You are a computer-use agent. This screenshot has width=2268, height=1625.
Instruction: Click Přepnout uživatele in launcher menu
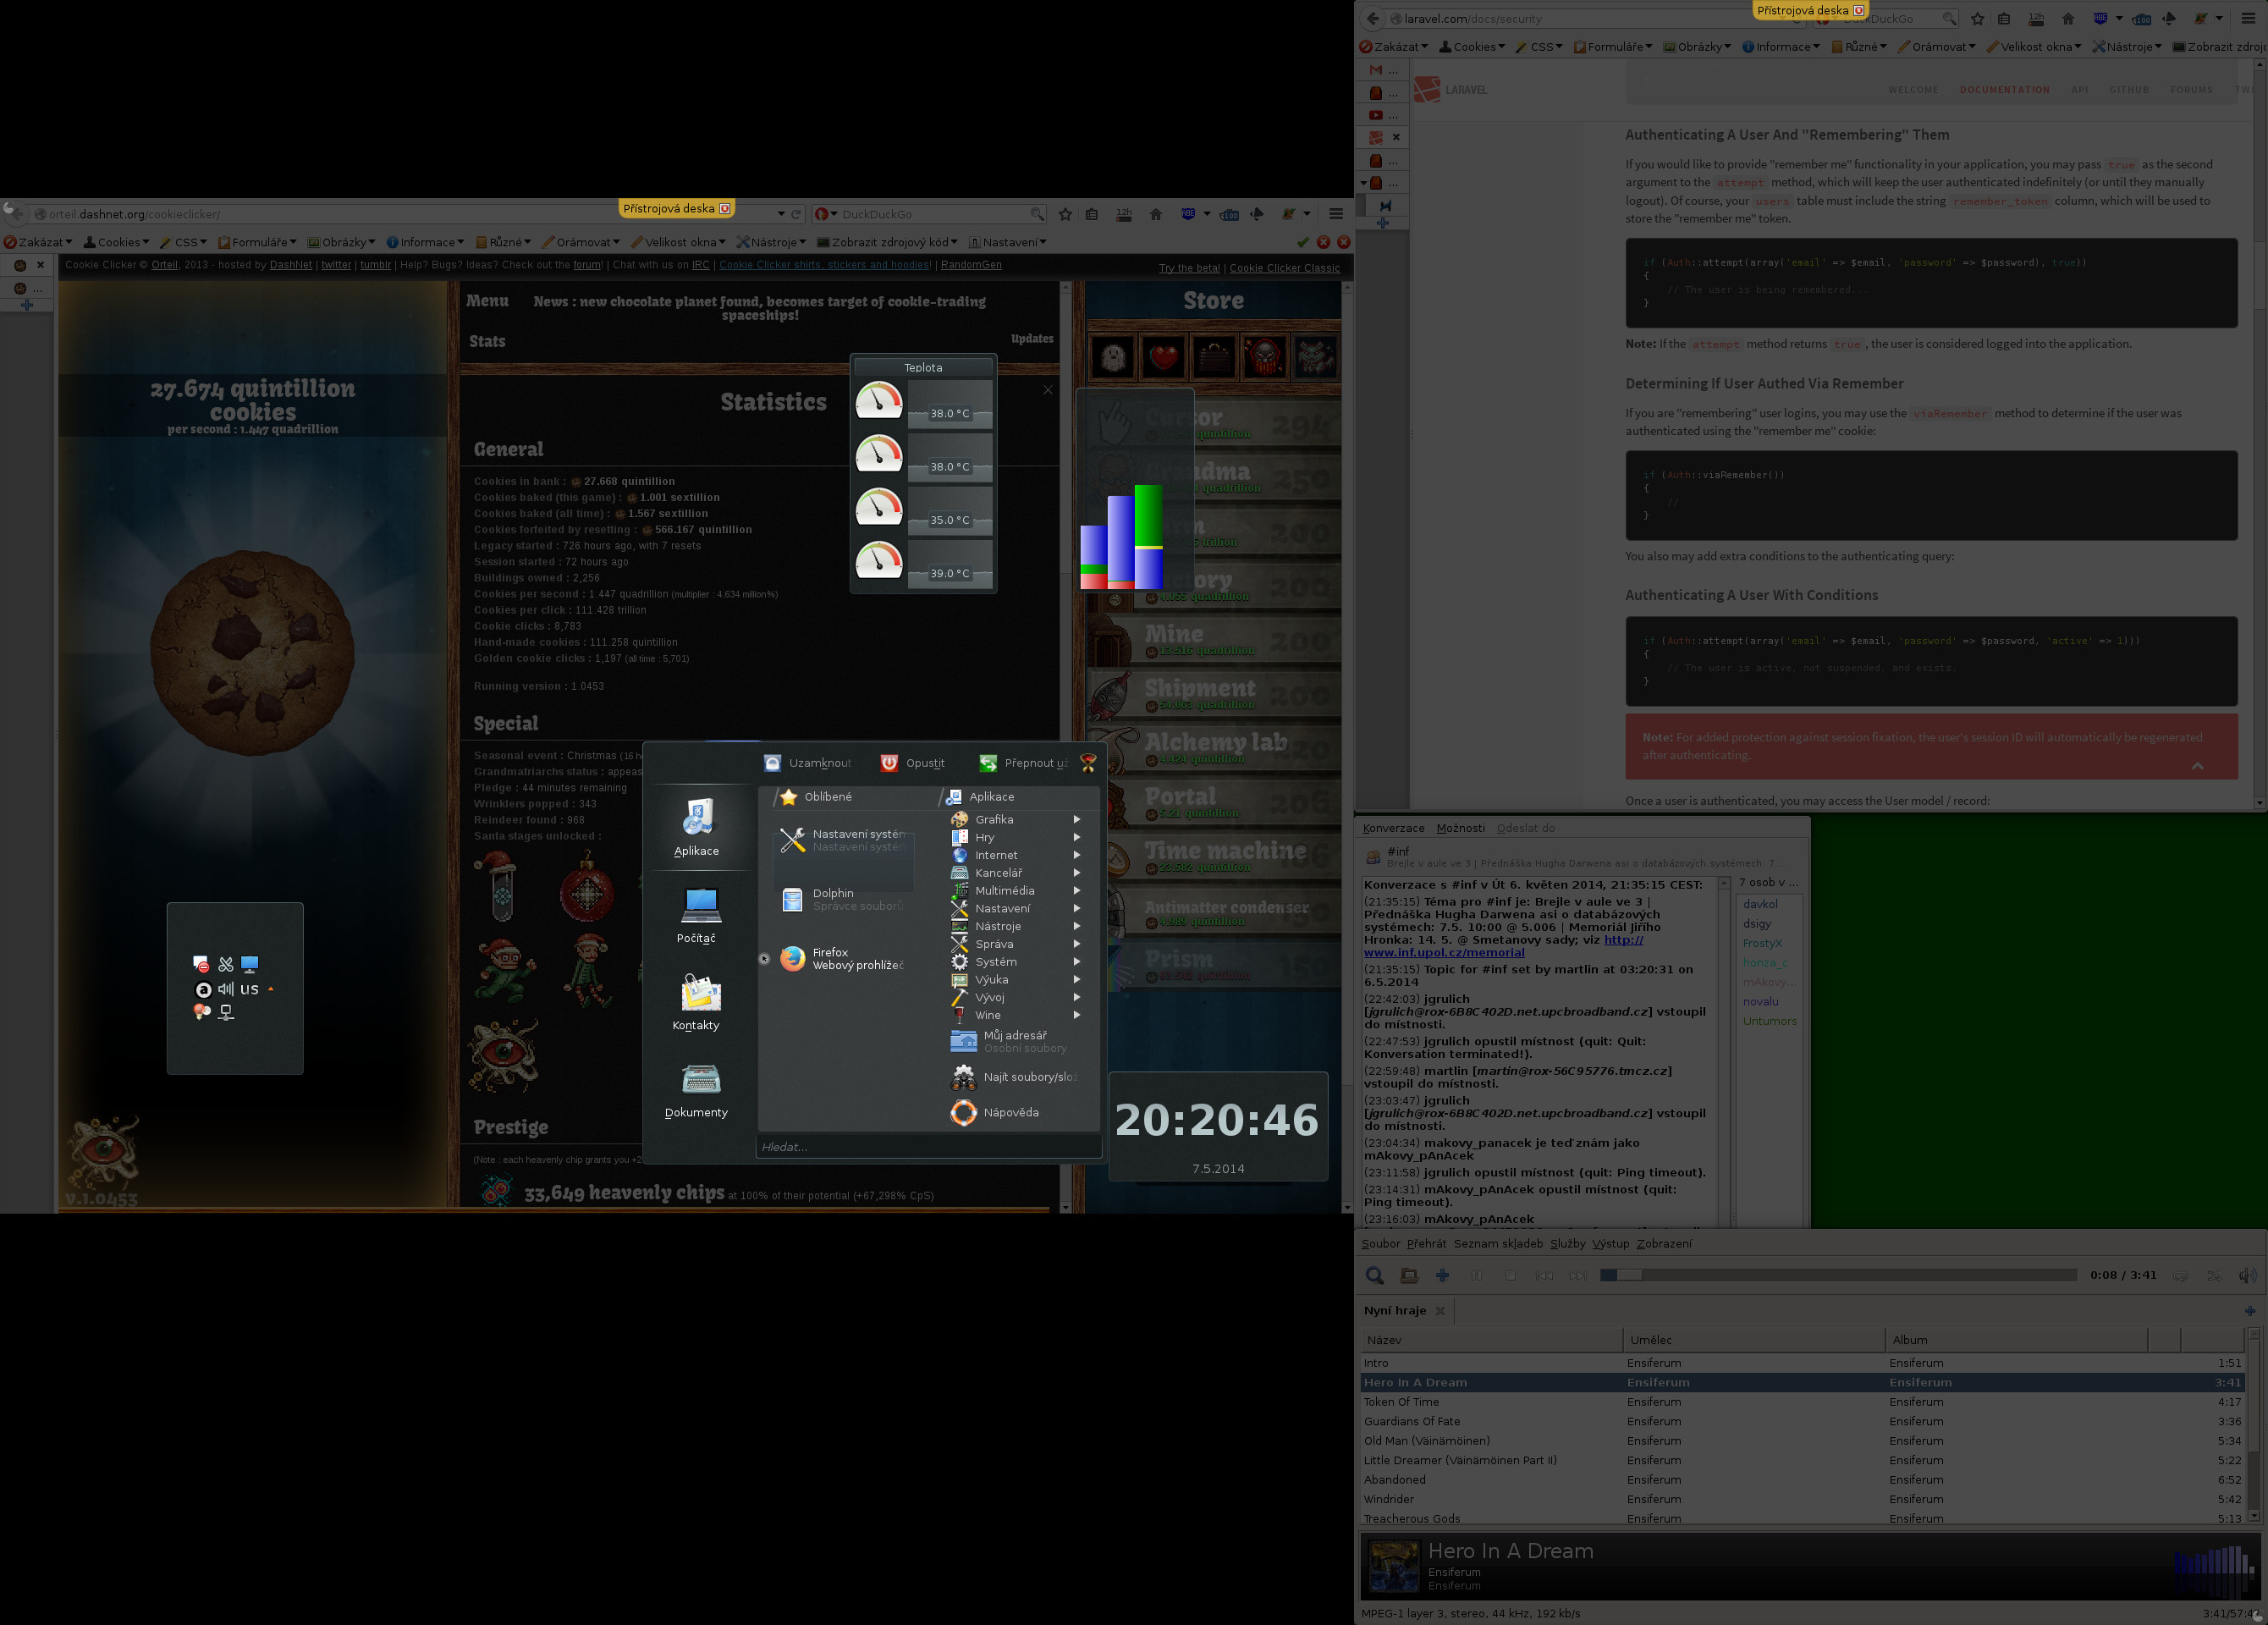coord(1024,763)
